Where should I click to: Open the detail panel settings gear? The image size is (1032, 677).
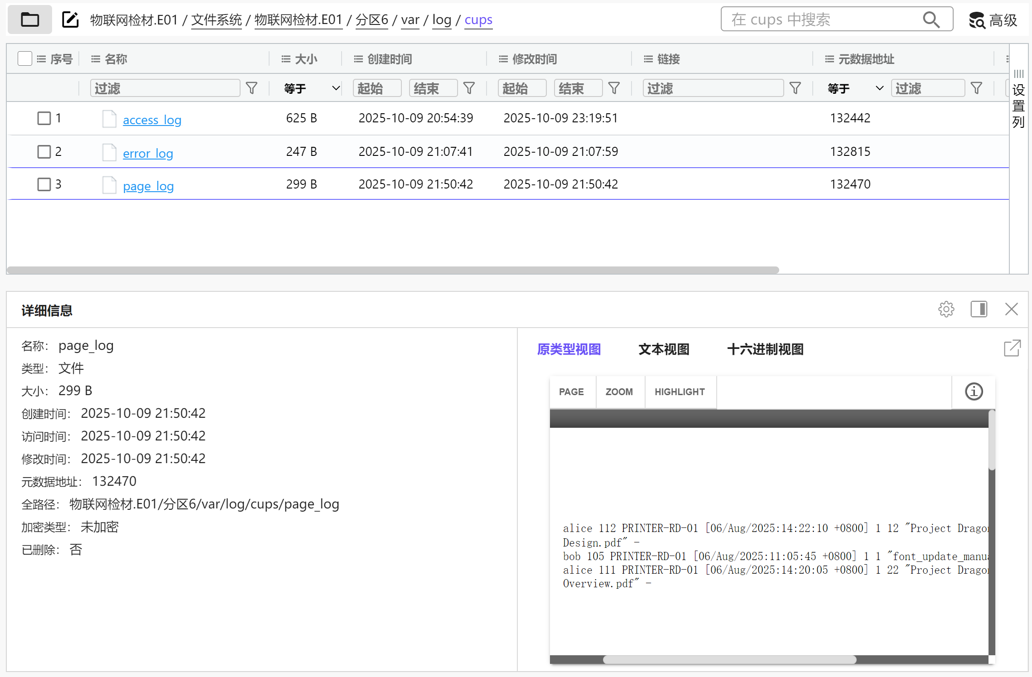(946, 309)
